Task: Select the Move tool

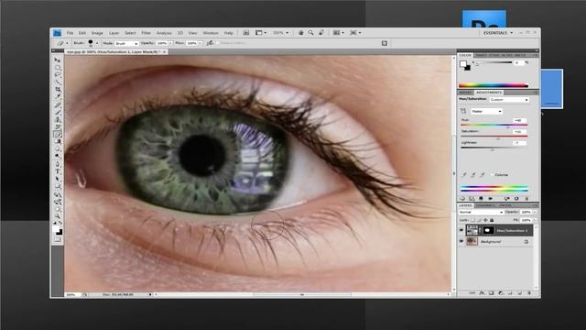Action: point(58,60)
